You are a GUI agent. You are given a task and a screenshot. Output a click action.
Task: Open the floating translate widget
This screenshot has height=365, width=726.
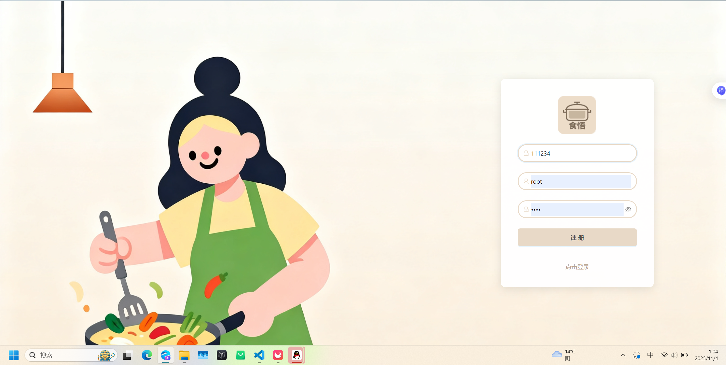721,90
